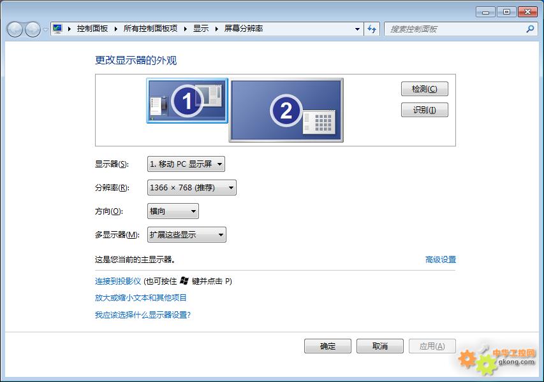Select monitor 1 thumbnail

pos(187,101)
